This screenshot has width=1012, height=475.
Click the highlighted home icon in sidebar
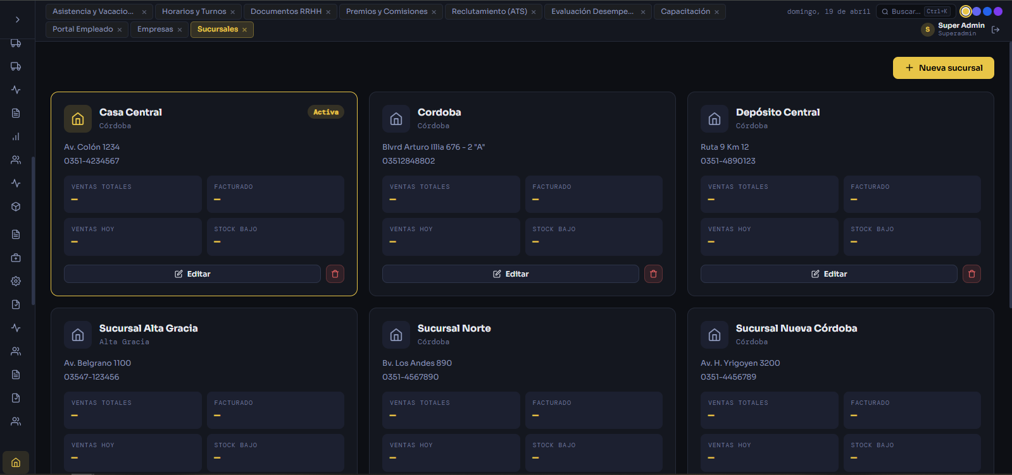pos(16,462)
